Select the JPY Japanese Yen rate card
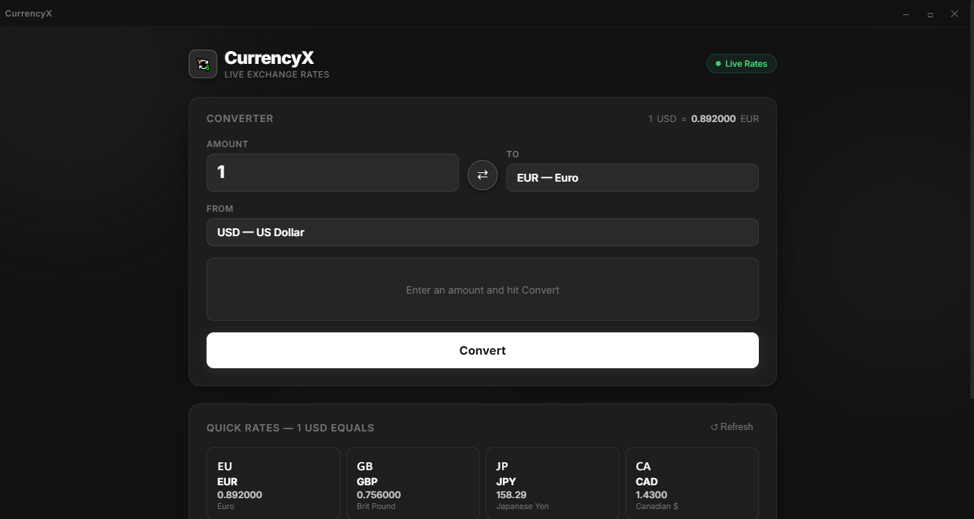Viewport: 974px width, 519px height. pyautogui.click(x=552, y=483)
